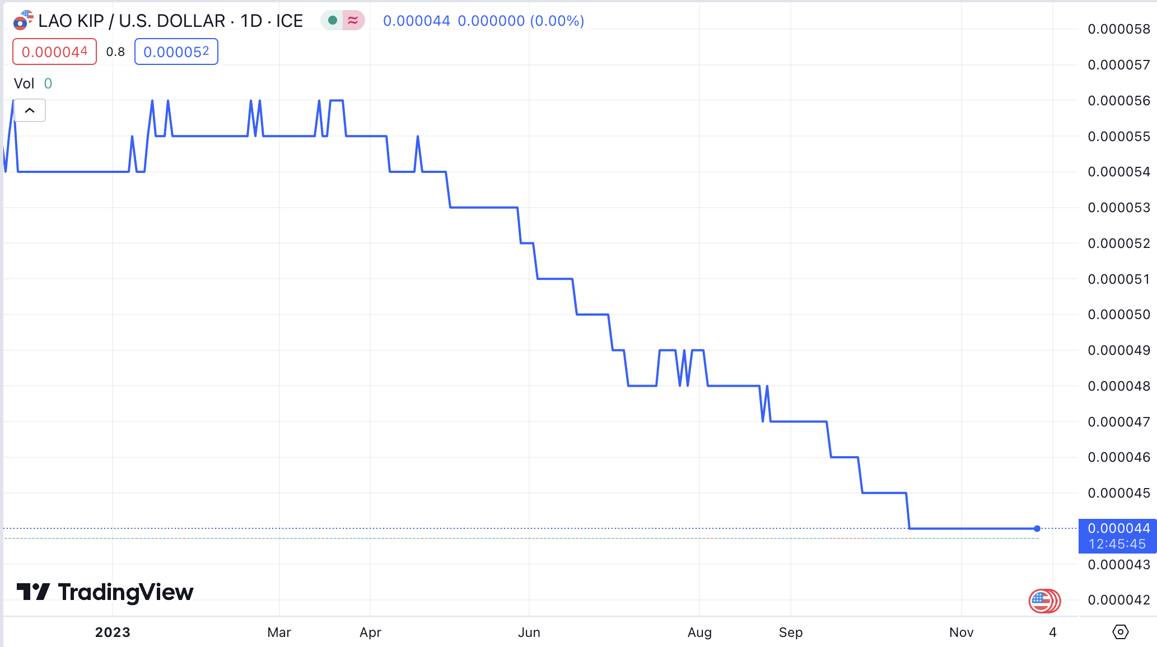Click the blue buy price 0.000052 button

(176, 51)
